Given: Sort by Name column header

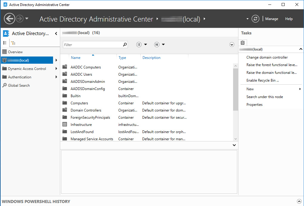Looking at the screenshot, I should (x=76, y=58).
